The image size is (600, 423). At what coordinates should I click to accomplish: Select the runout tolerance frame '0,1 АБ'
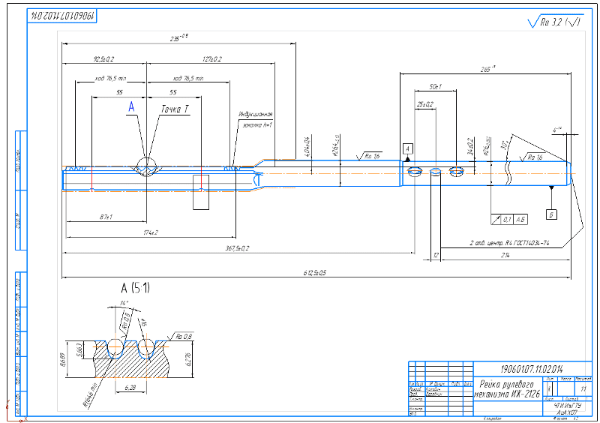(509, 219)
